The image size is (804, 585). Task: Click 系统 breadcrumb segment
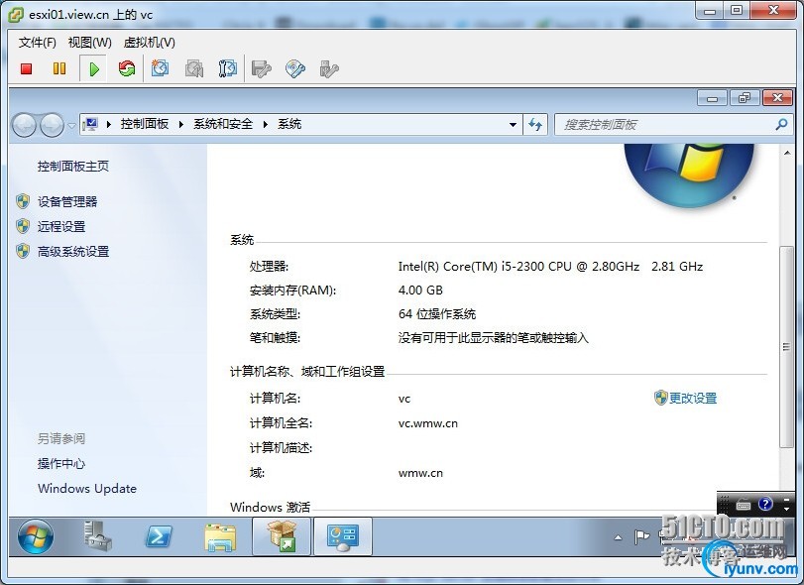pyautogui.click(x=289, y=124)
